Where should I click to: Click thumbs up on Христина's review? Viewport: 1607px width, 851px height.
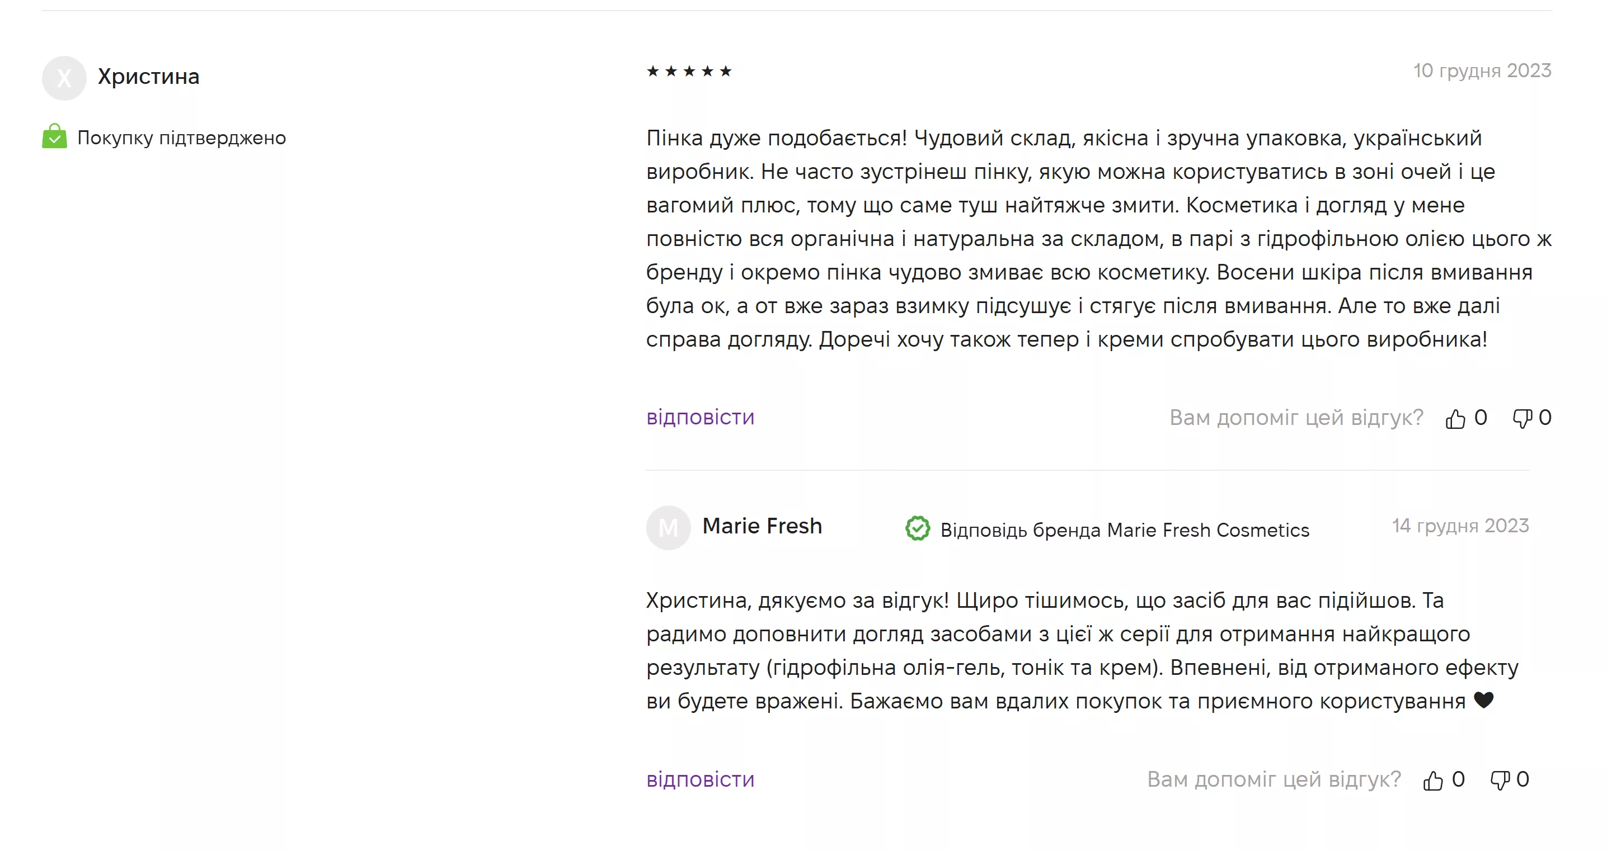tap(1455, 418)
